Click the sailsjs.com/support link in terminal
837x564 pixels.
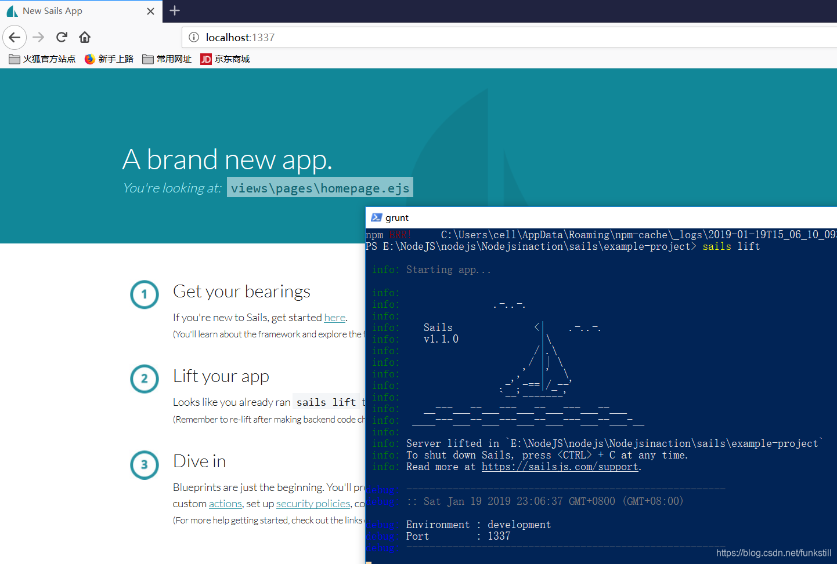pos(560,467)
